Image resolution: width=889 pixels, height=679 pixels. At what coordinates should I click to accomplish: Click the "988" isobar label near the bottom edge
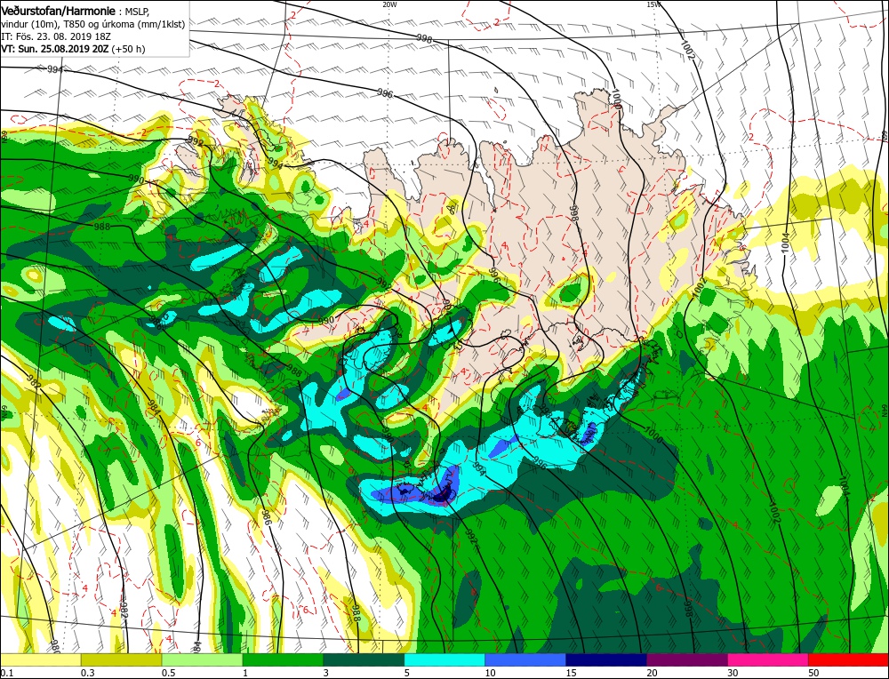(x=356, y=614)
